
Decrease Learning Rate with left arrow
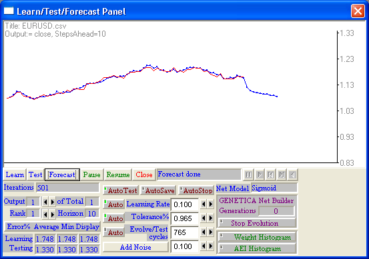pos(204,204)
